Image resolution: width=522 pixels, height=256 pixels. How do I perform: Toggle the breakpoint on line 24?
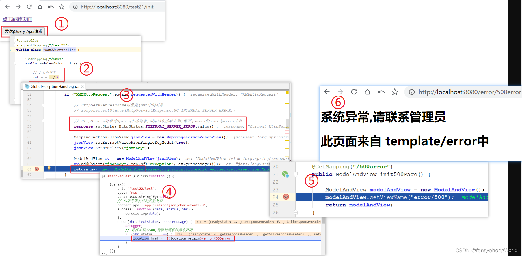tap(286, 197)
